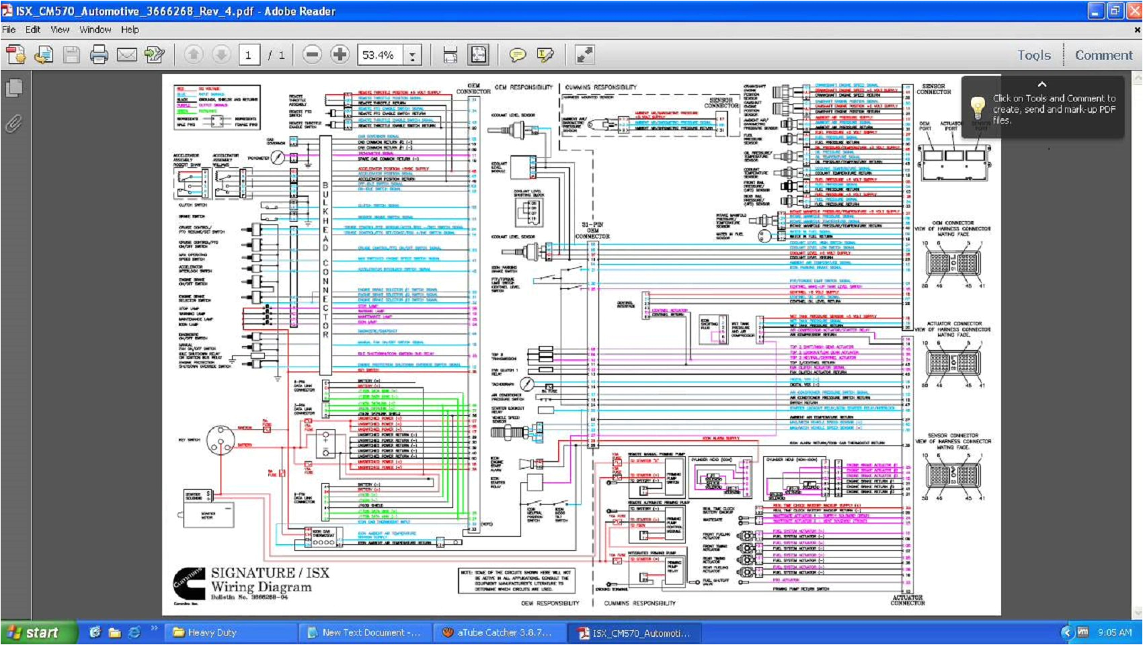
Task: Select the Print icon in the toolbar
Action: tap(100, 55)
